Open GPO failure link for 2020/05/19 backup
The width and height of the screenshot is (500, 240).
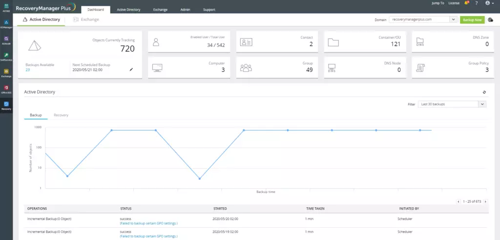point(148,236)
